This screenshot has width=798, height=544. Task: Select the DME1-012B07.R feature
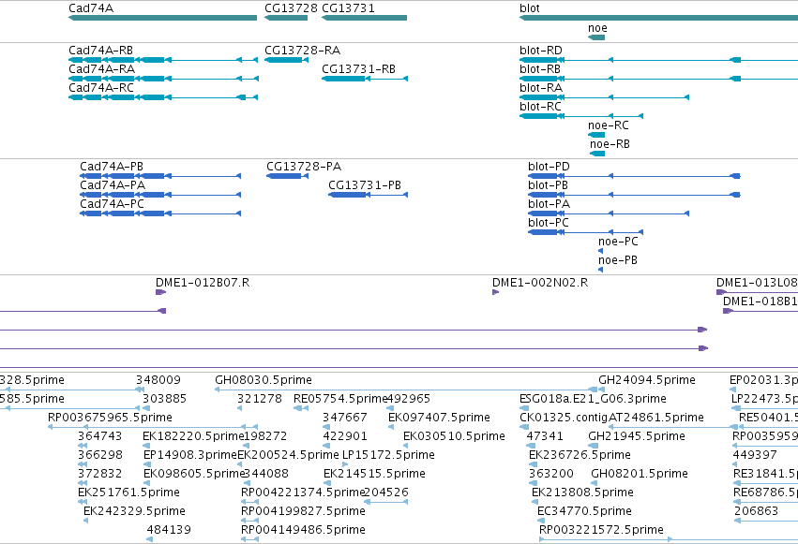pyautogui.click(x=161, y=292)
